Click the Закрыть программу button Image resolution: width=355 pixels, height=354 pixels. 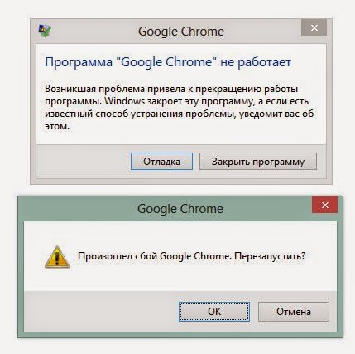(x=258, y=162)
